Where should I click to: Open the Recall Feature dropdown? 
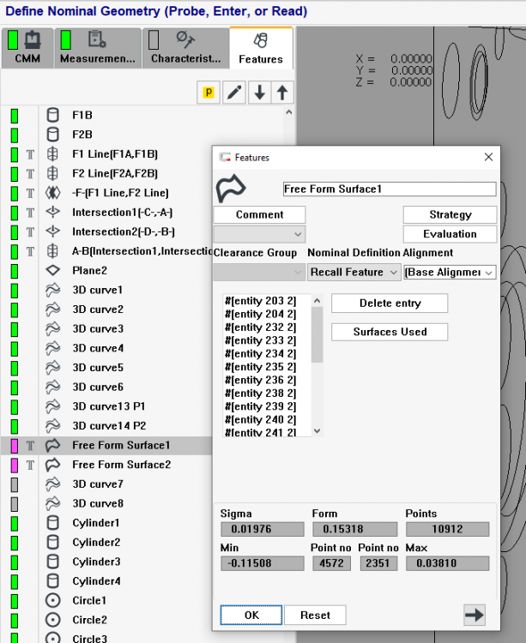tap(354, 272)
